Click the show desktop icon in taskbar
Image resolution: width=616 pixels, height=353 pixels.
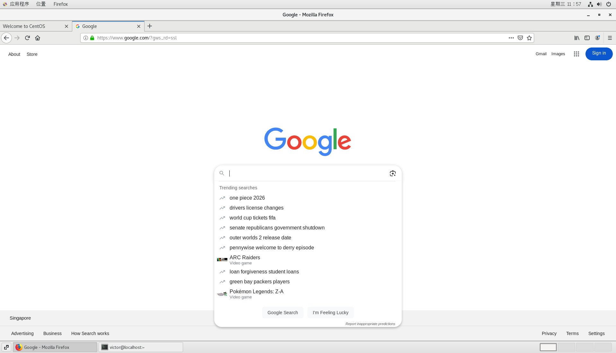pos(6,347)
